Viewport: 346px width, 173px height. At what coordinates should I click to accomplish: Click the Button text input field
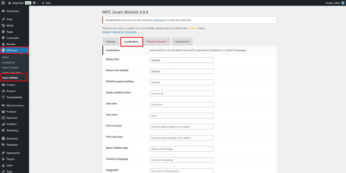(x=181, y=60)
